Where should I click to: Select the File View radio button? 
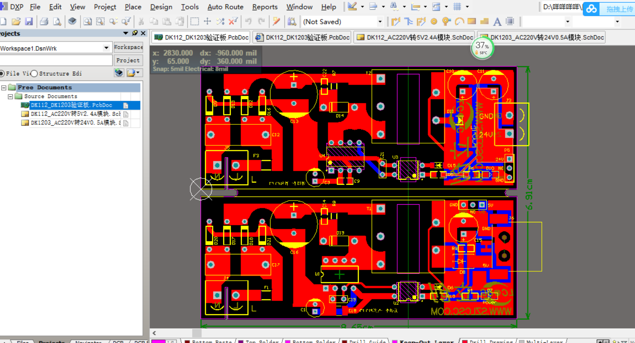point(2,74)
